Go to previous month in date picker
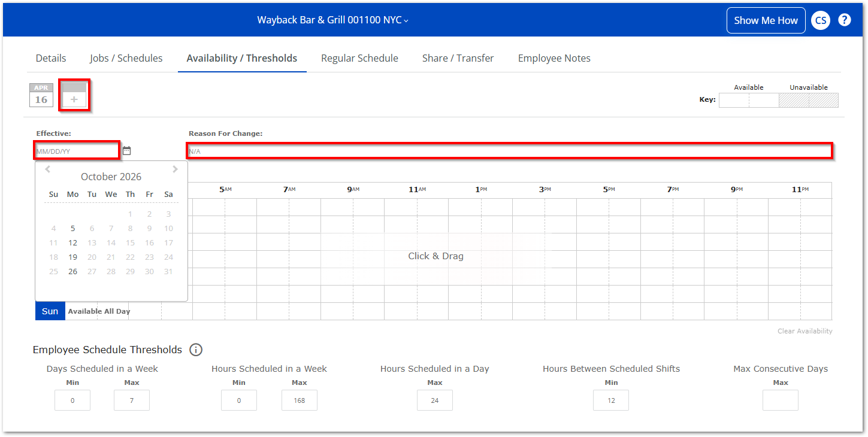Screen dimensions: 868x437 (x=48, y=169)
